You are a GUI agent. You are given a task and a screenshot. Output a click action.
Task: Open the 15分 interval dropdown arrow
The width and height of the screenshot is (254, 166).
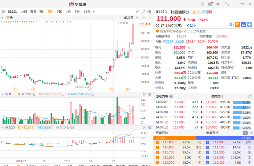93,12
